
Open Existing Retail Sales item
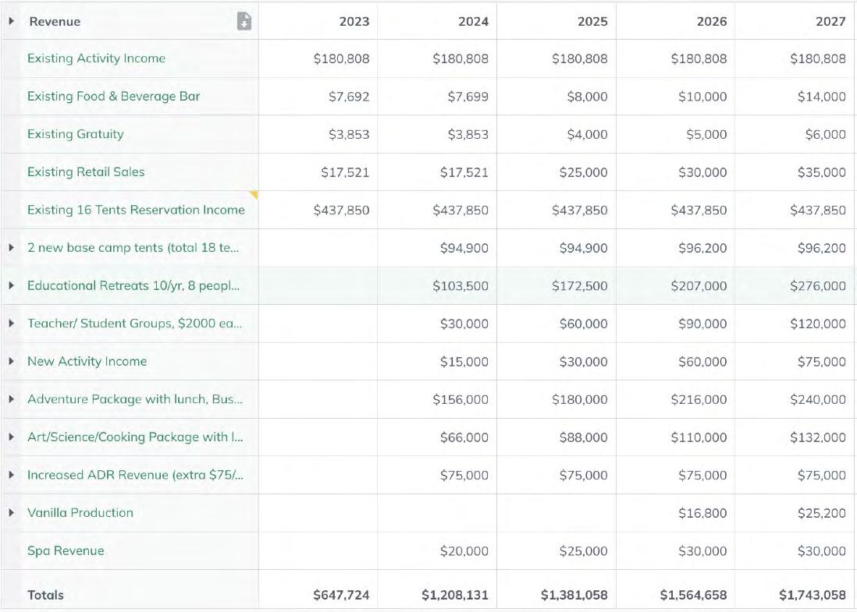[x=86, y=172]
